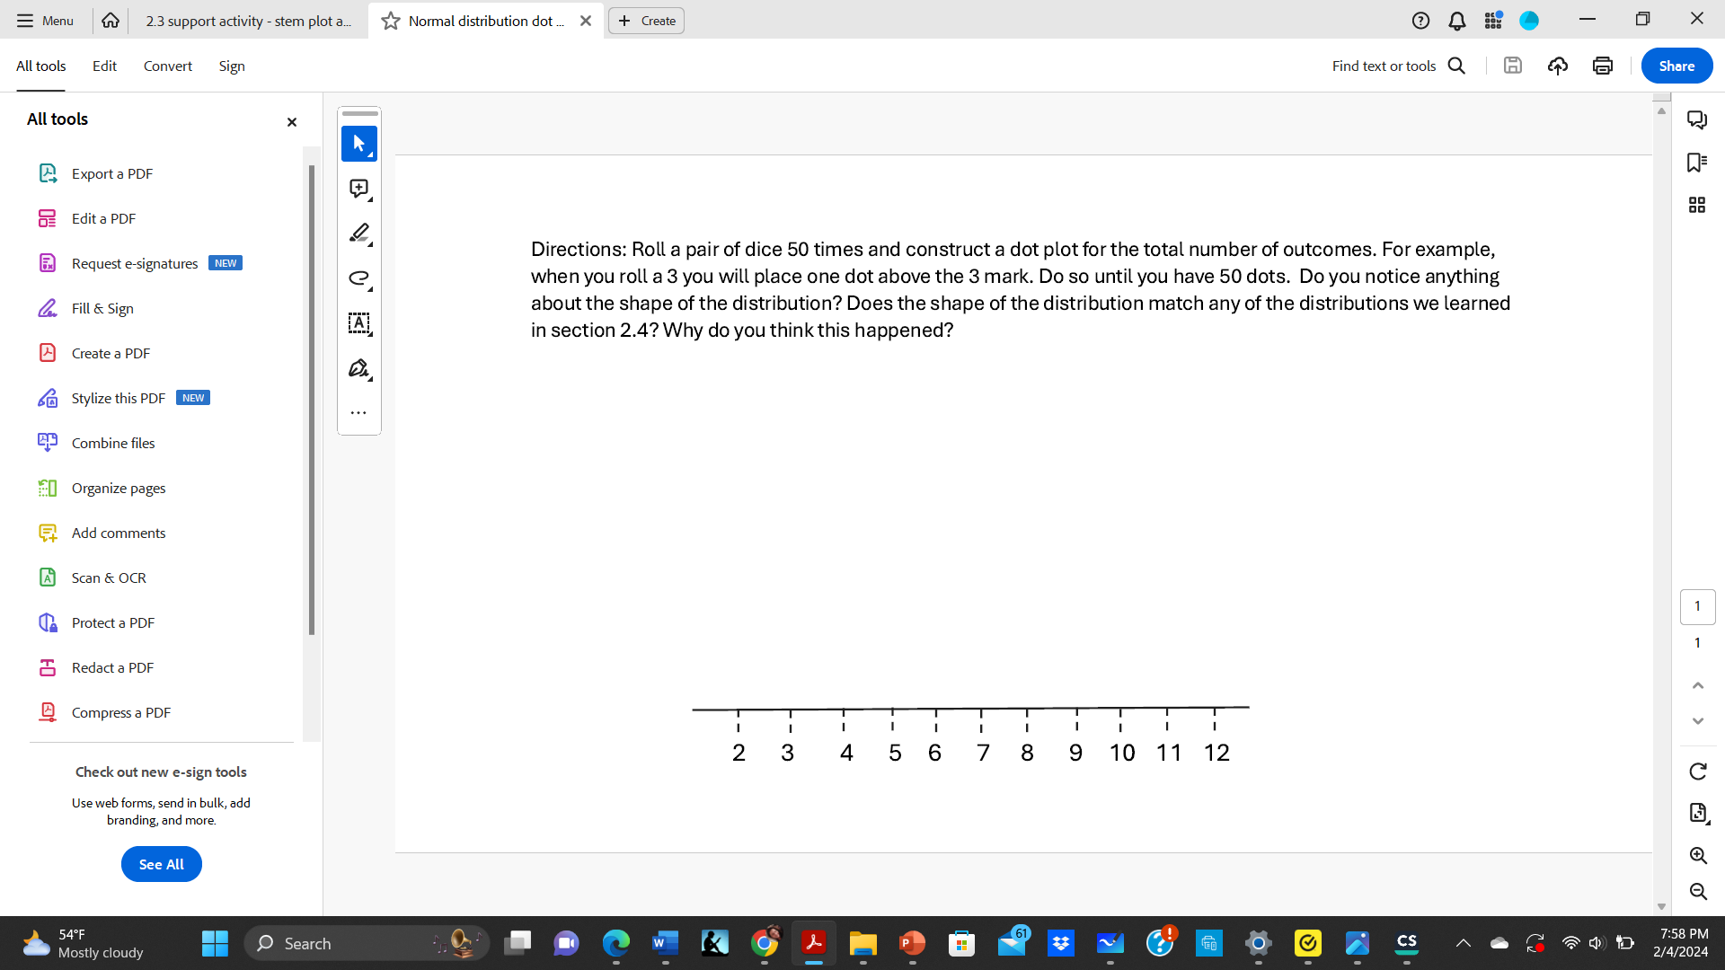Open the Comments panel on the right

click(1698, 119)
